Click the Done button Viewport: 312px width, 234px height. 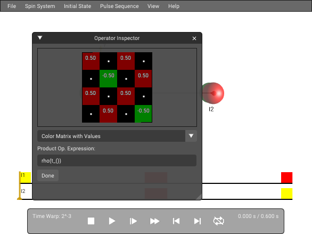(x=48, y=175)
